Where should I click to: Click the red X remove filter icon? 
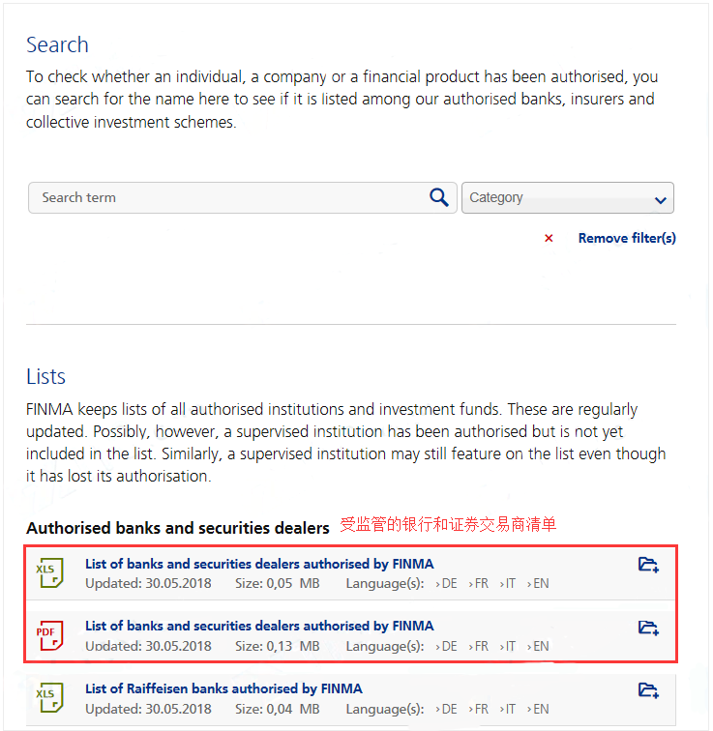click(549, 238)
